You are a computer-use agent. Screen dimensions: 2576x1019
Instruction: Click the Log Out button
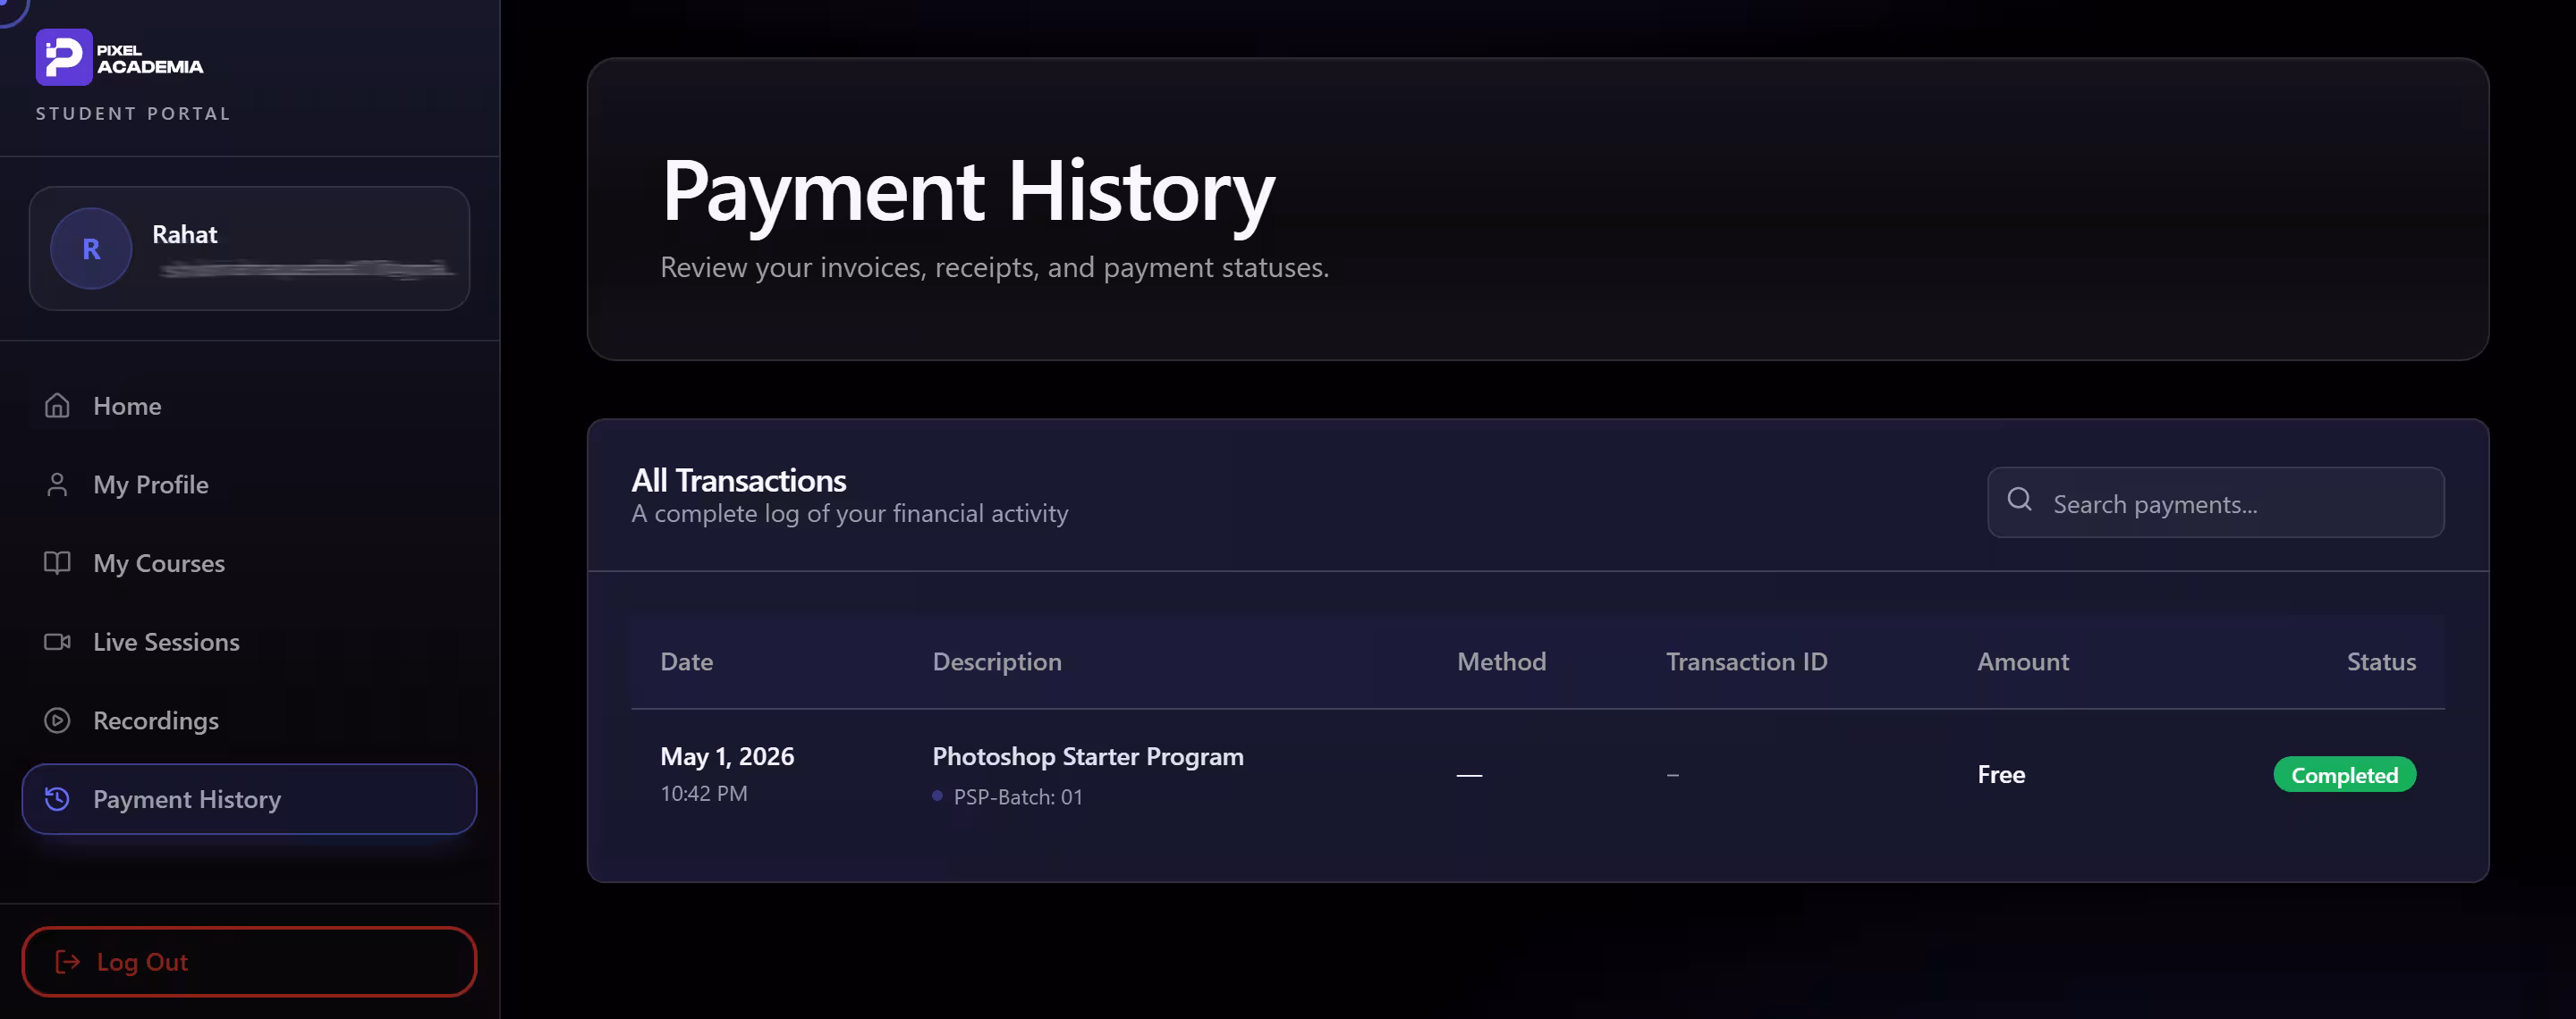click(249, 962)
